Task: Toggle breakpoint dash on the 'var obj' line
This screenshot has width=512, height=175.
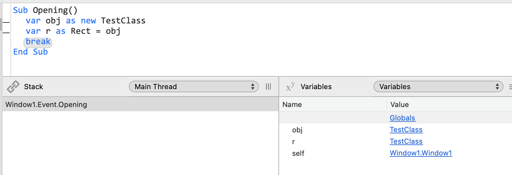Action: pyautogui.click(x=6, y=22)
